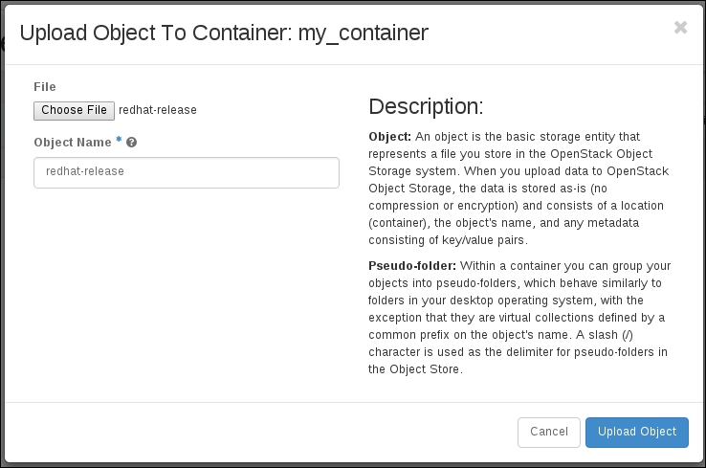Click the bold 'Object:' term

click(x=389, y=137)
